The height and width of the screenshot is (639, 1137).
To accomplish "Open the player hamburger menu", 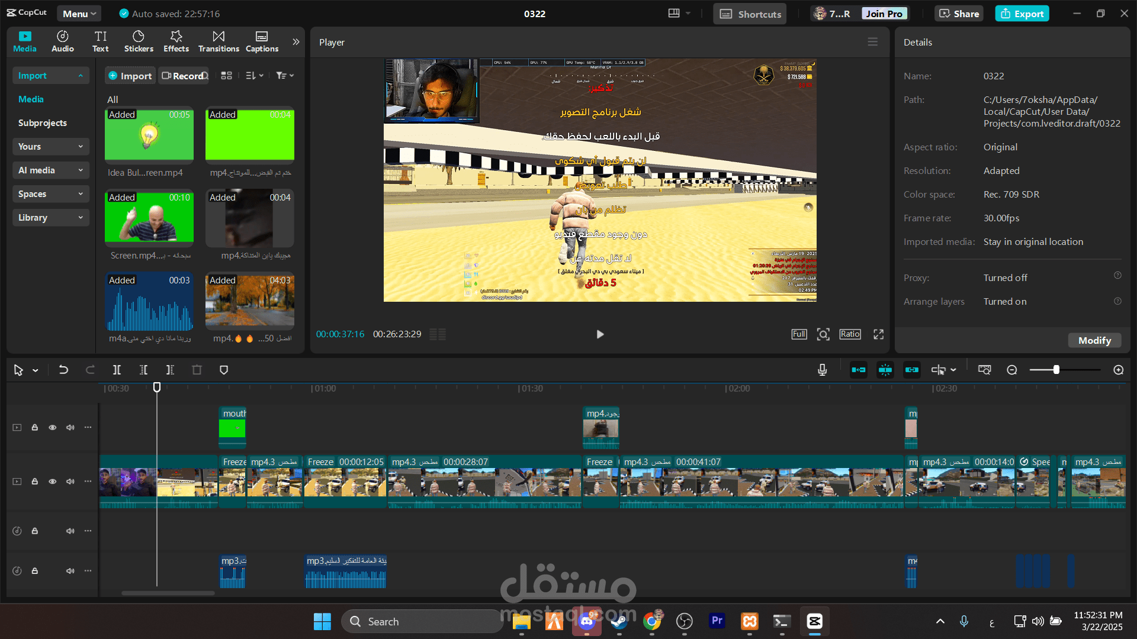I will (873, 42).
